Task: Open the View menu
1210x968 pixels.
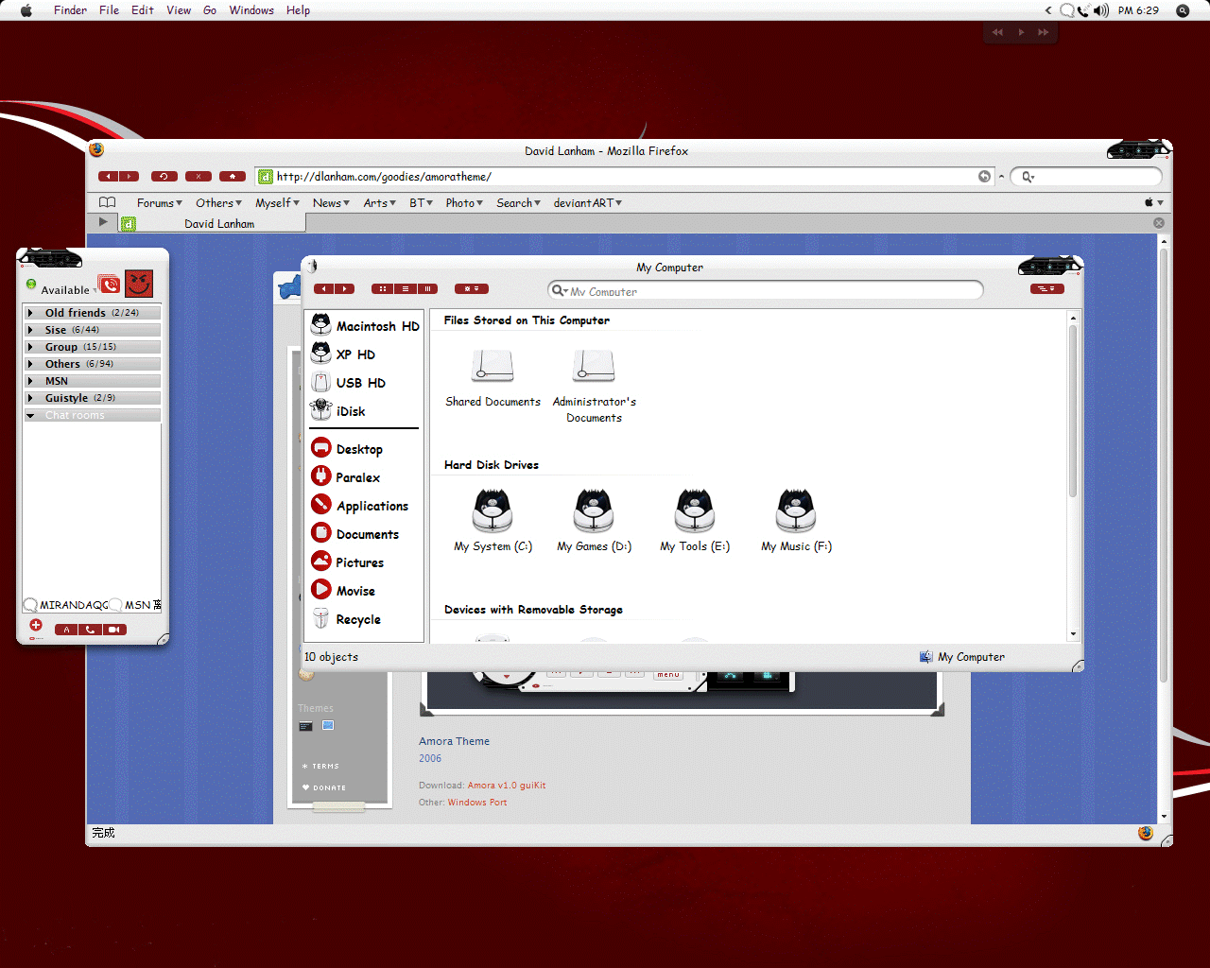Action: (x=179, y=10)
